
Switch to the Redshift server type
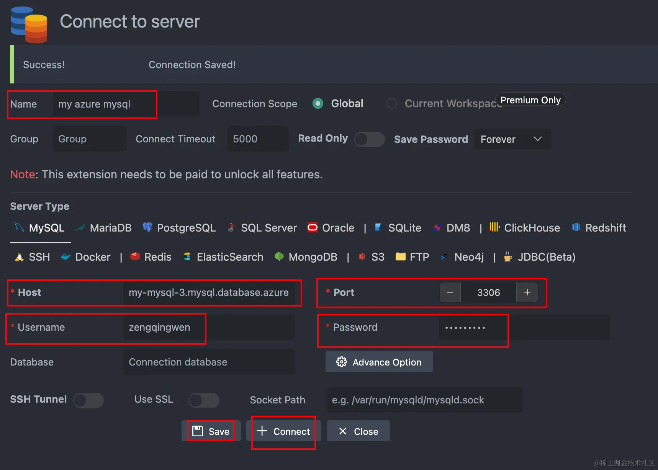coord(599,228)
